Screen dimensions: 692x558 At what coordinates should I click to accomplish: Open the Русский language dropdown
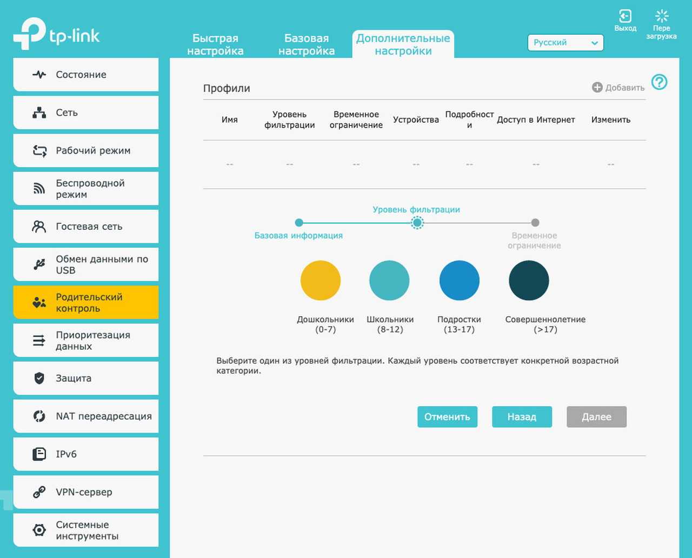[x=565, y=43]
